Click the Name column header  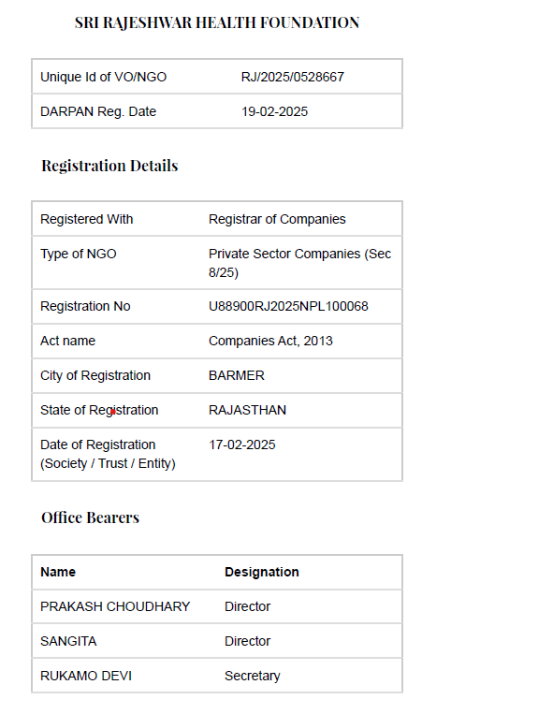pos(58,572)
